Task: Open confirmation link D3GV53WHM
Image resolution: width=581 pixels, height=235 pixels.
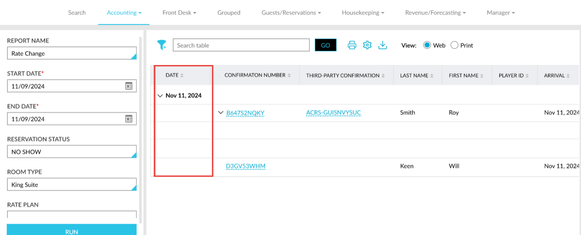Action: coord(246,166)
